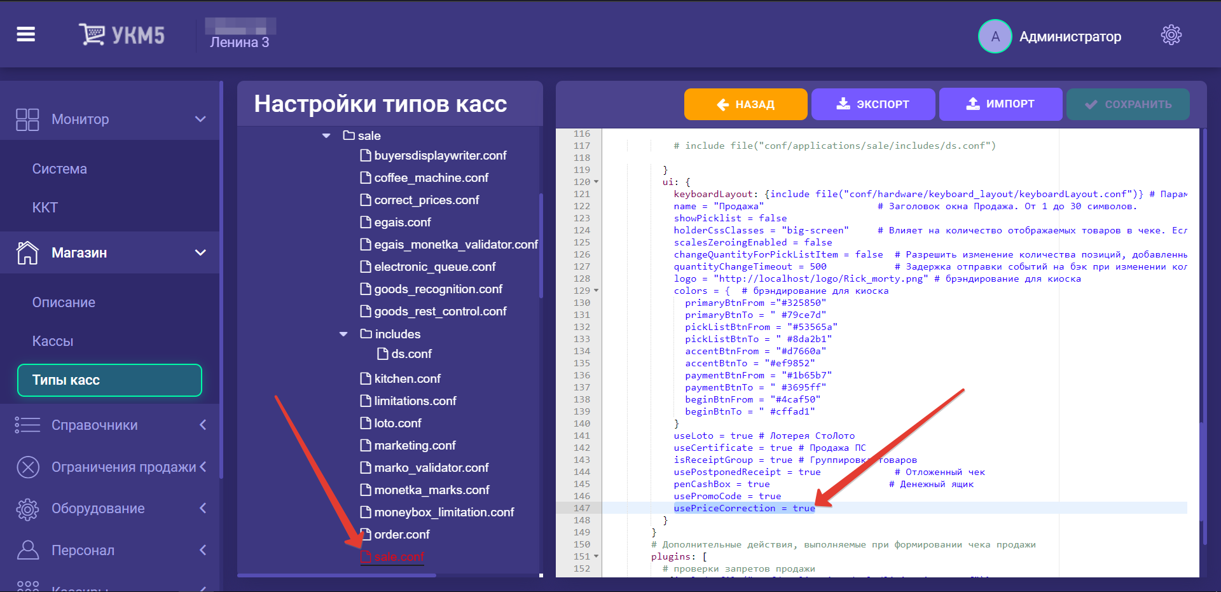Expand the Персонал menu chevron
The width and height of the screenshot is (1221, 592).
tap(203, 550)
